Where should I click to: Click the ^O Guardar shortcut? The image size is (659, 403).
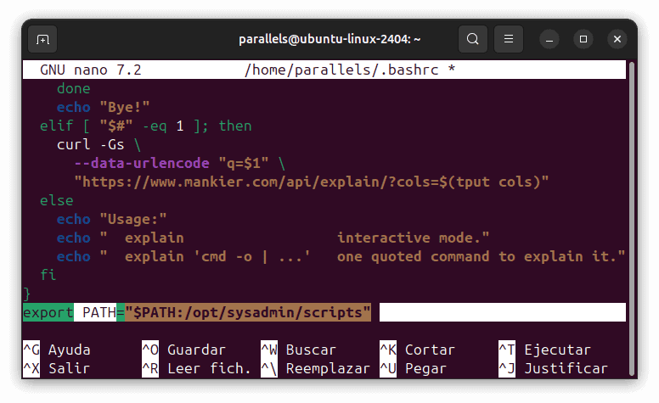coord(183,350)
